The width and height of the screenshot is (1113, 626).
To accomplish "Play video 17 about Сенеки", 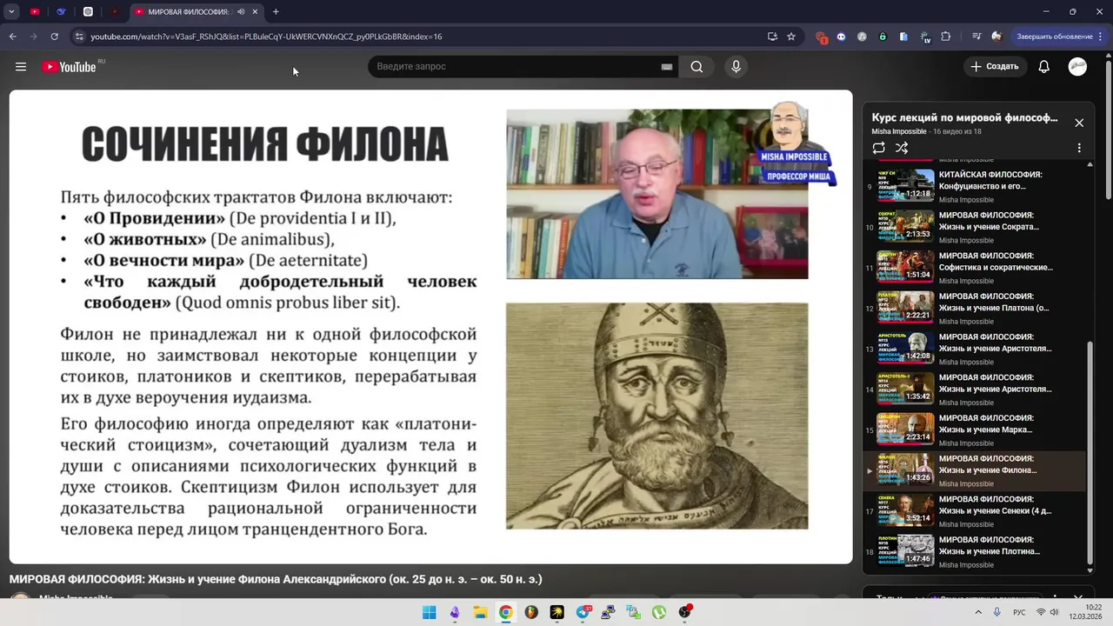I will (x=974, y=510).
